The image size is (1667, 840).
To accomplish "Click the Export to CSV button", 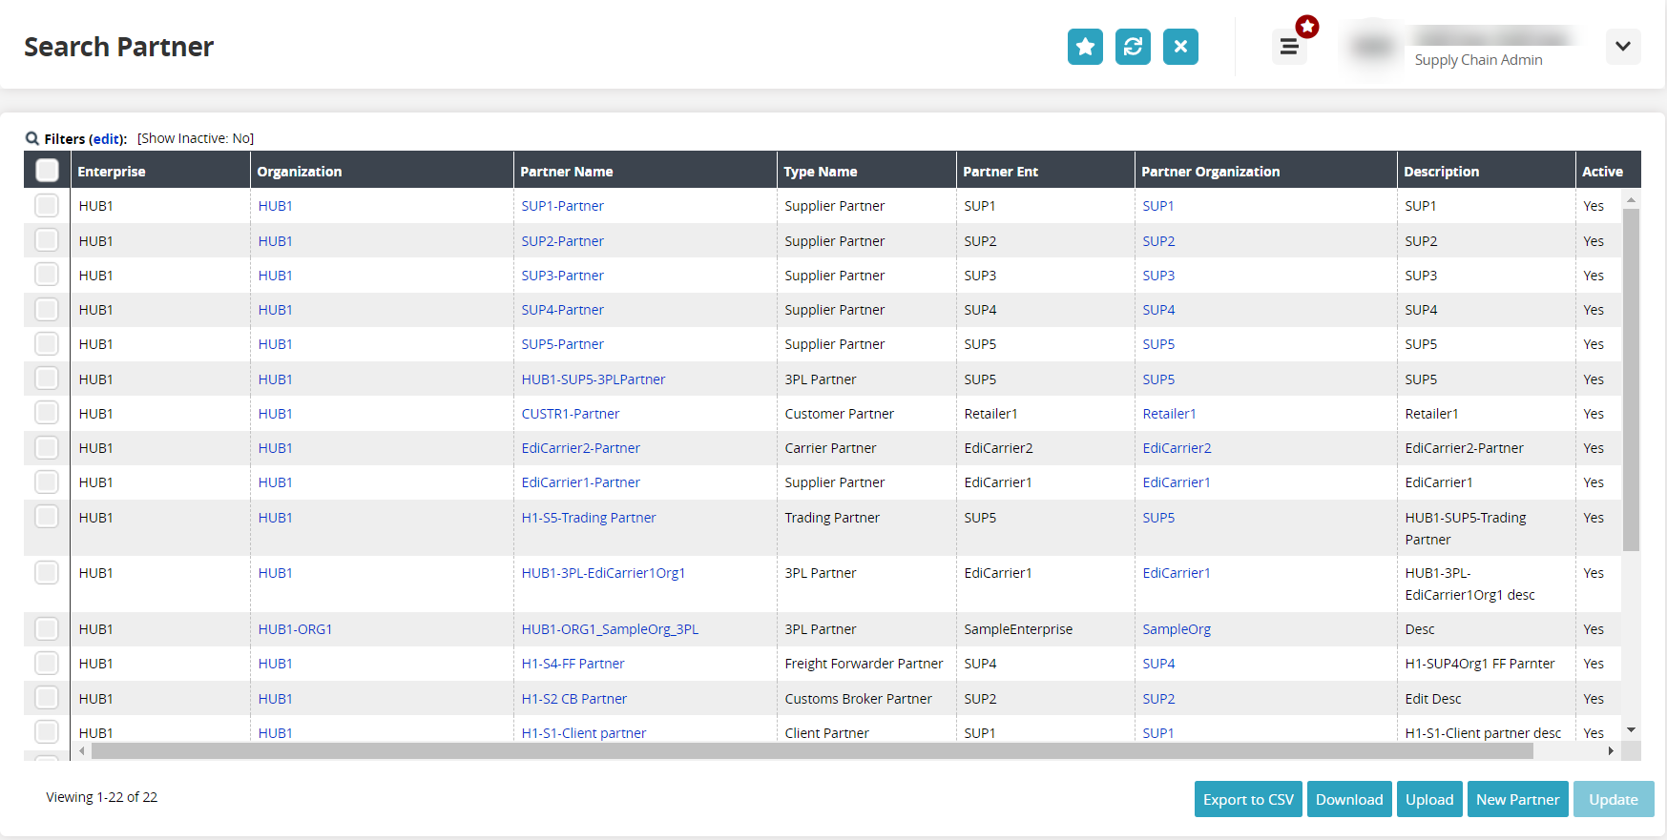I will [1248, 800].
